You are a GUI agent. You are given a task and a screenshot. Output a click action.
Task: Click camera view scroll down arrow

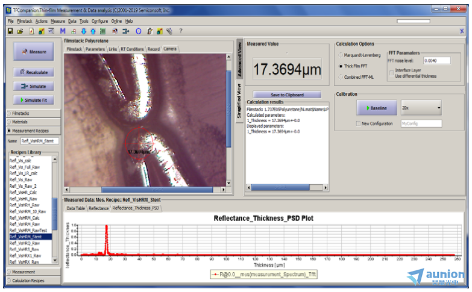pos(229,183)
